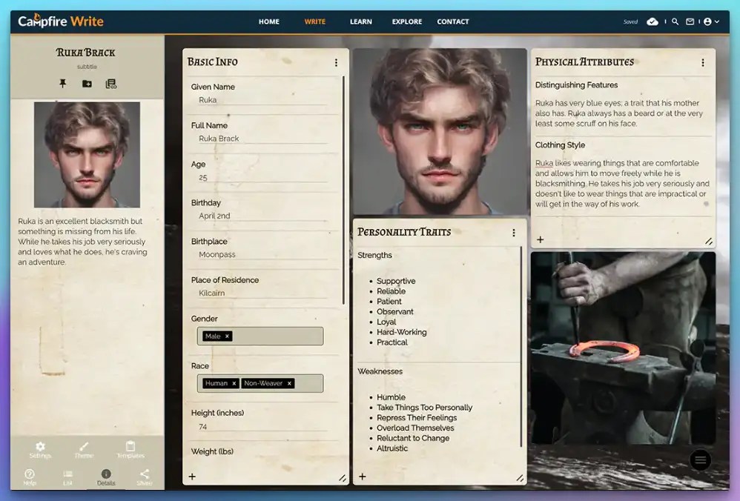The width and height of the screenshot is (740, 501).
Task: Click the 'Reluctant to Change' weakness
Action: [413, 438]
